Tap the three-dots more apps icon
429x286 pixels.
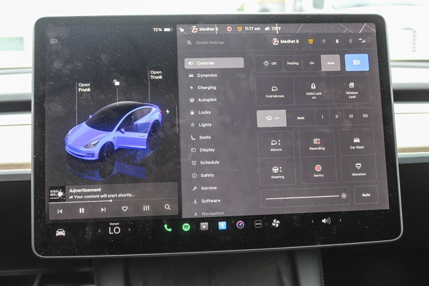point(257,224)
